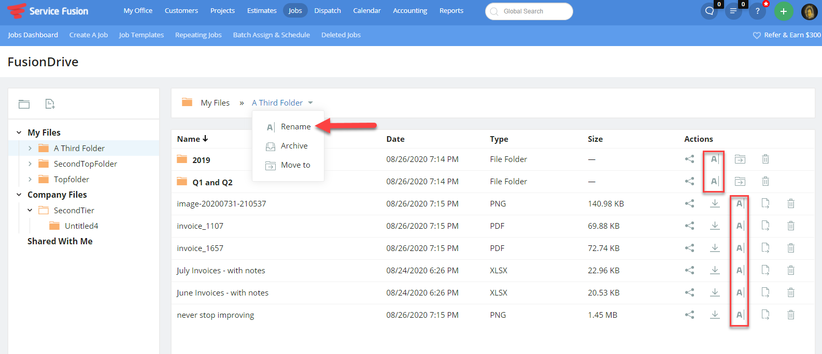The image size is (822, 354).
Task: Expand the SecondTopFolder tree node
Action: pos(30,164)
